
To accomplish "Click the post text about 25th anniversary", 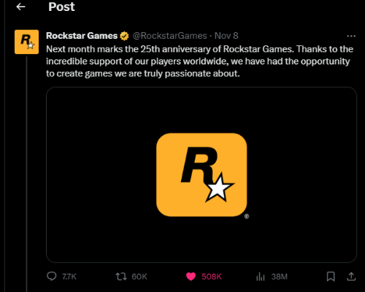I will pos(199,61).
